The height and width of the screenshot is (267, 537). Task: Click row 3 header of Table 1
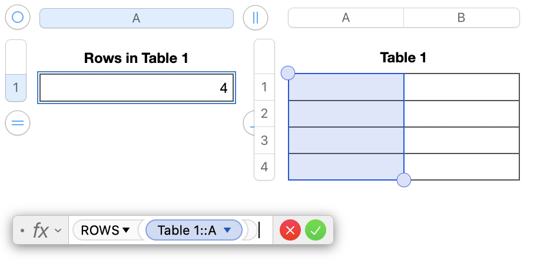[264, 140]
